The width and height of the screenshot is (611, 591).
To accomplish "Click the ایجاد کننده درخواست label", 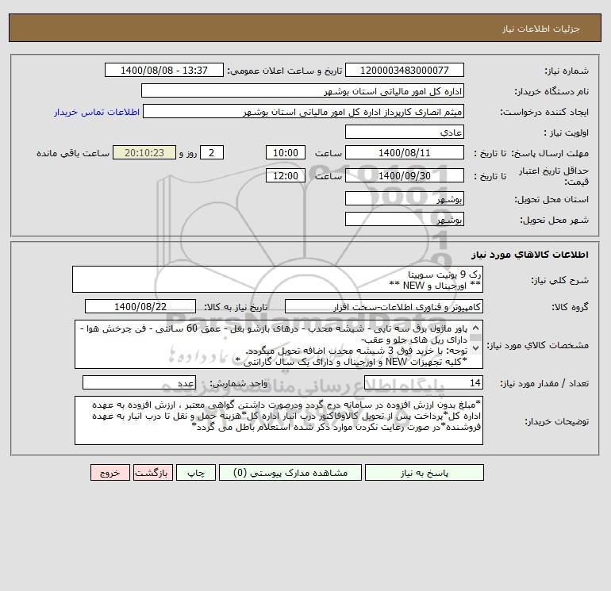I will (x=544, y=112).
